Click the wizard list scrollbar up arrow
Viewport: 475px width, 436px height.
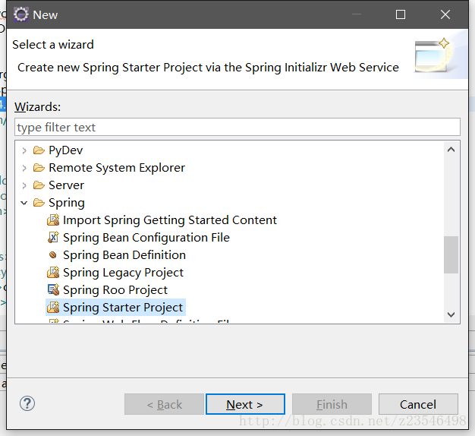point(451,150)
